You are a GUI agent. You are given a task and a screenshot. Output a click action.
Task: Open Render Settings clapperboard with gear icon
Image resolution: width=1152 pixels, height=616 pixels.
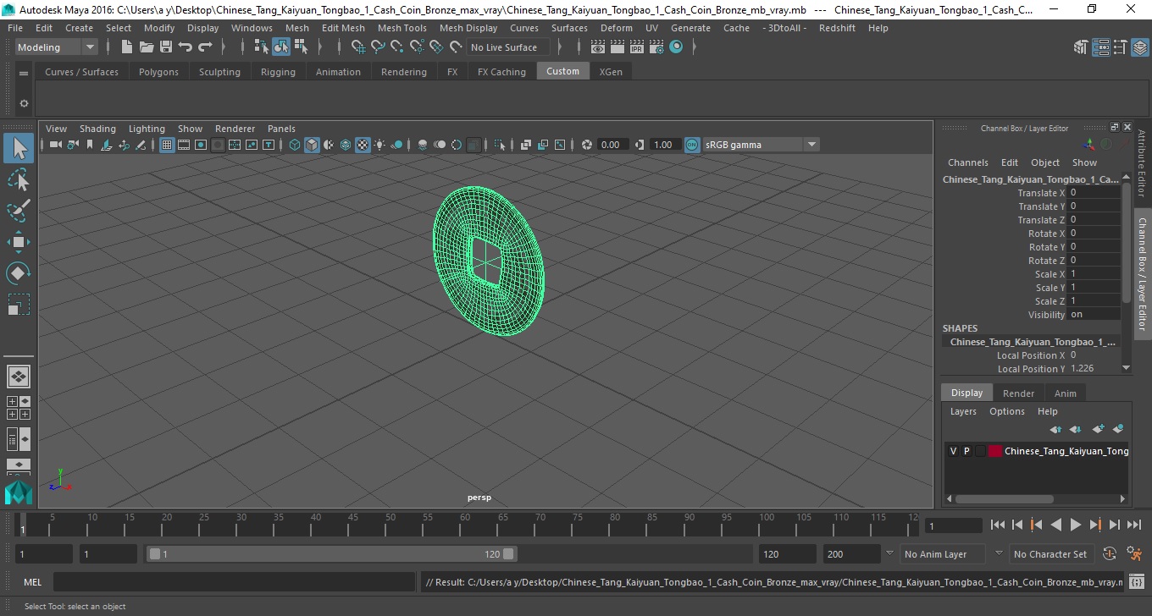pos(656,47)
